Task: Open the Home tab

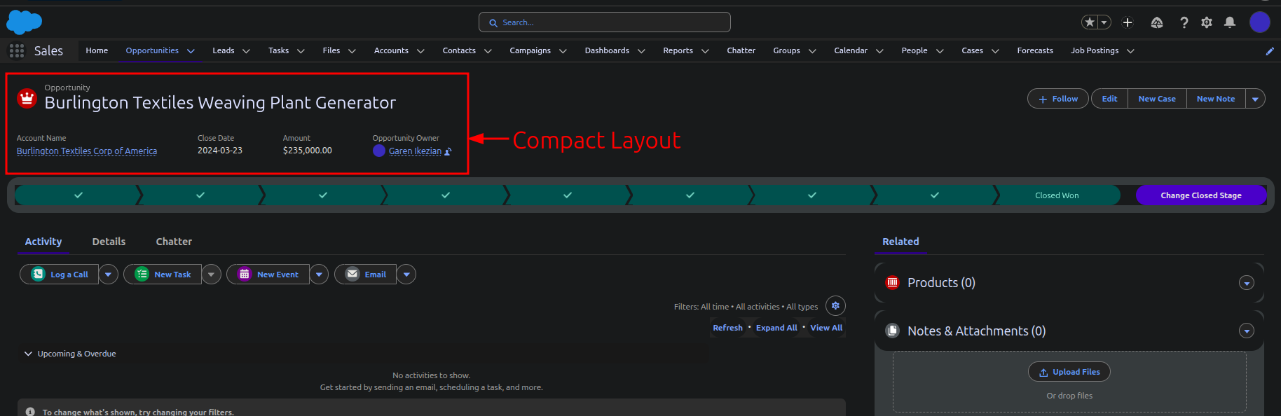Action: point(97,50)
